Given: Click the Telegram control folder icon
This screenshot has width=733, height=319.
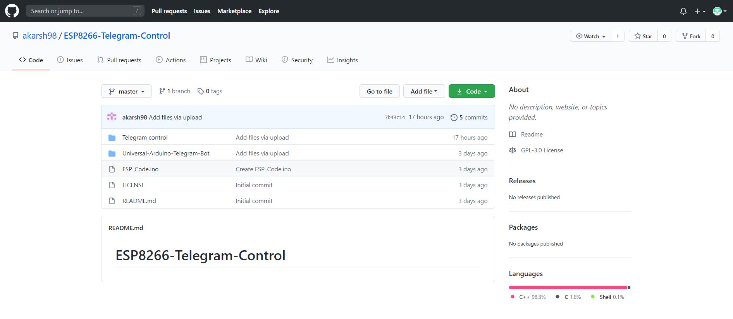Looking at the screenshot, I should (x=112, y=137).
